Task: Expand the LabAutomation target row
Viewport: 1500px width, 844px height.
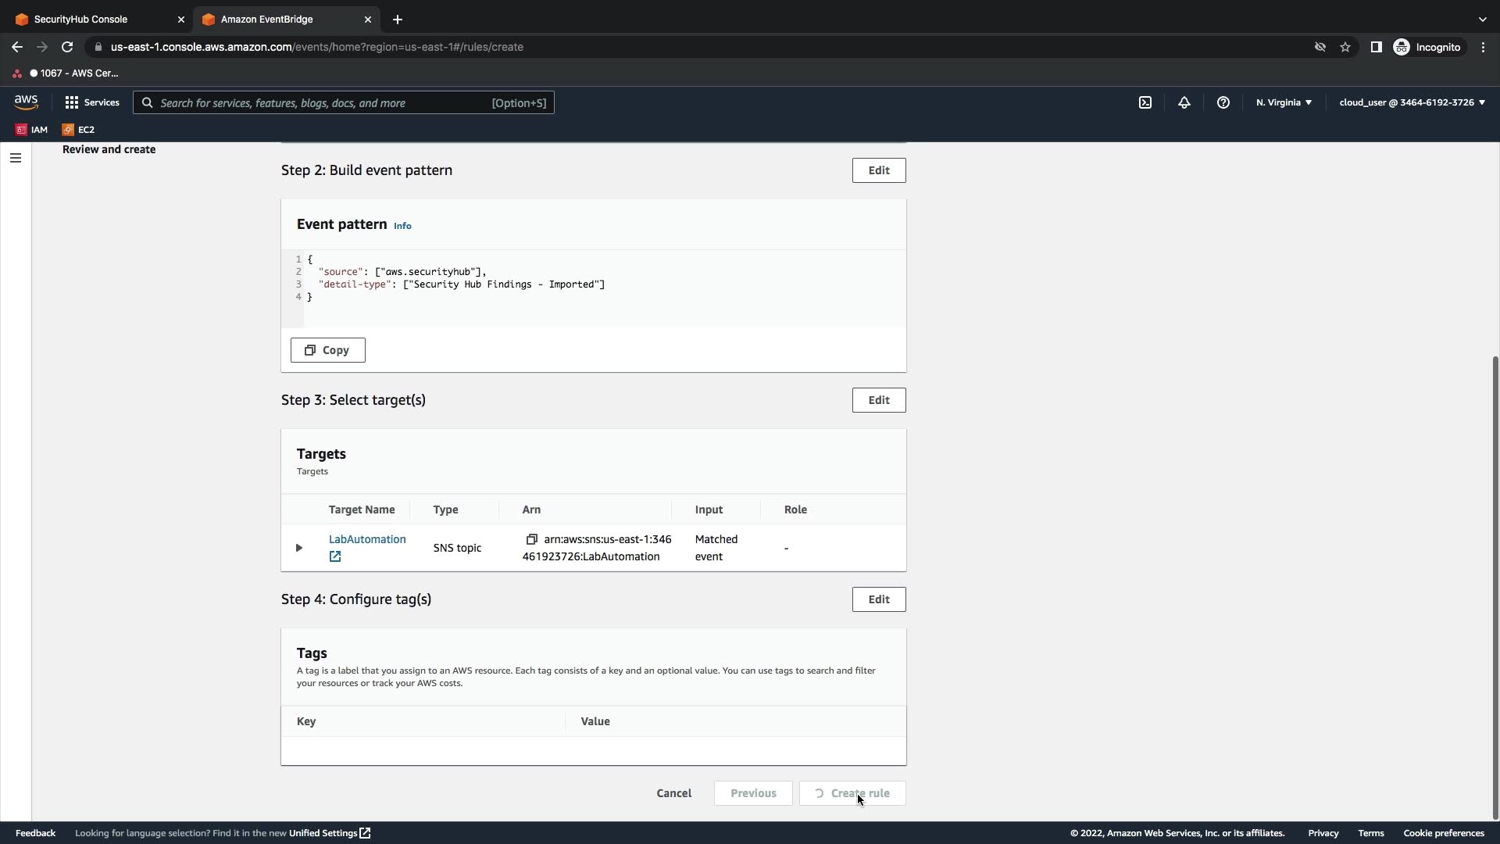Action: click(x=299, y=548)
